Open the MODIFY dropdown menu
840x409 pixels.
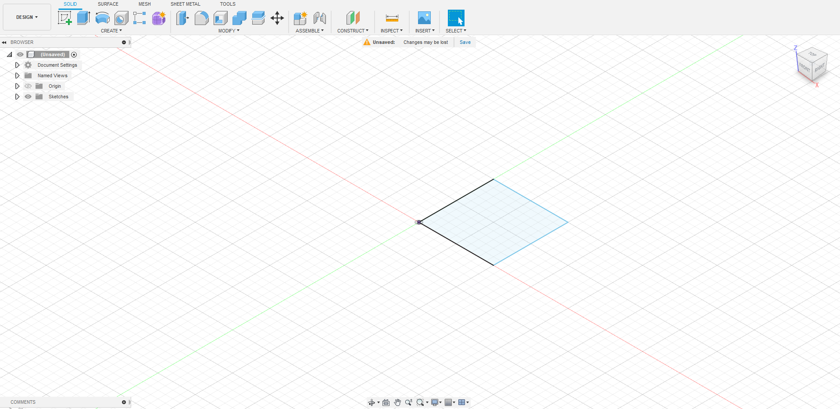click(229, 31)
